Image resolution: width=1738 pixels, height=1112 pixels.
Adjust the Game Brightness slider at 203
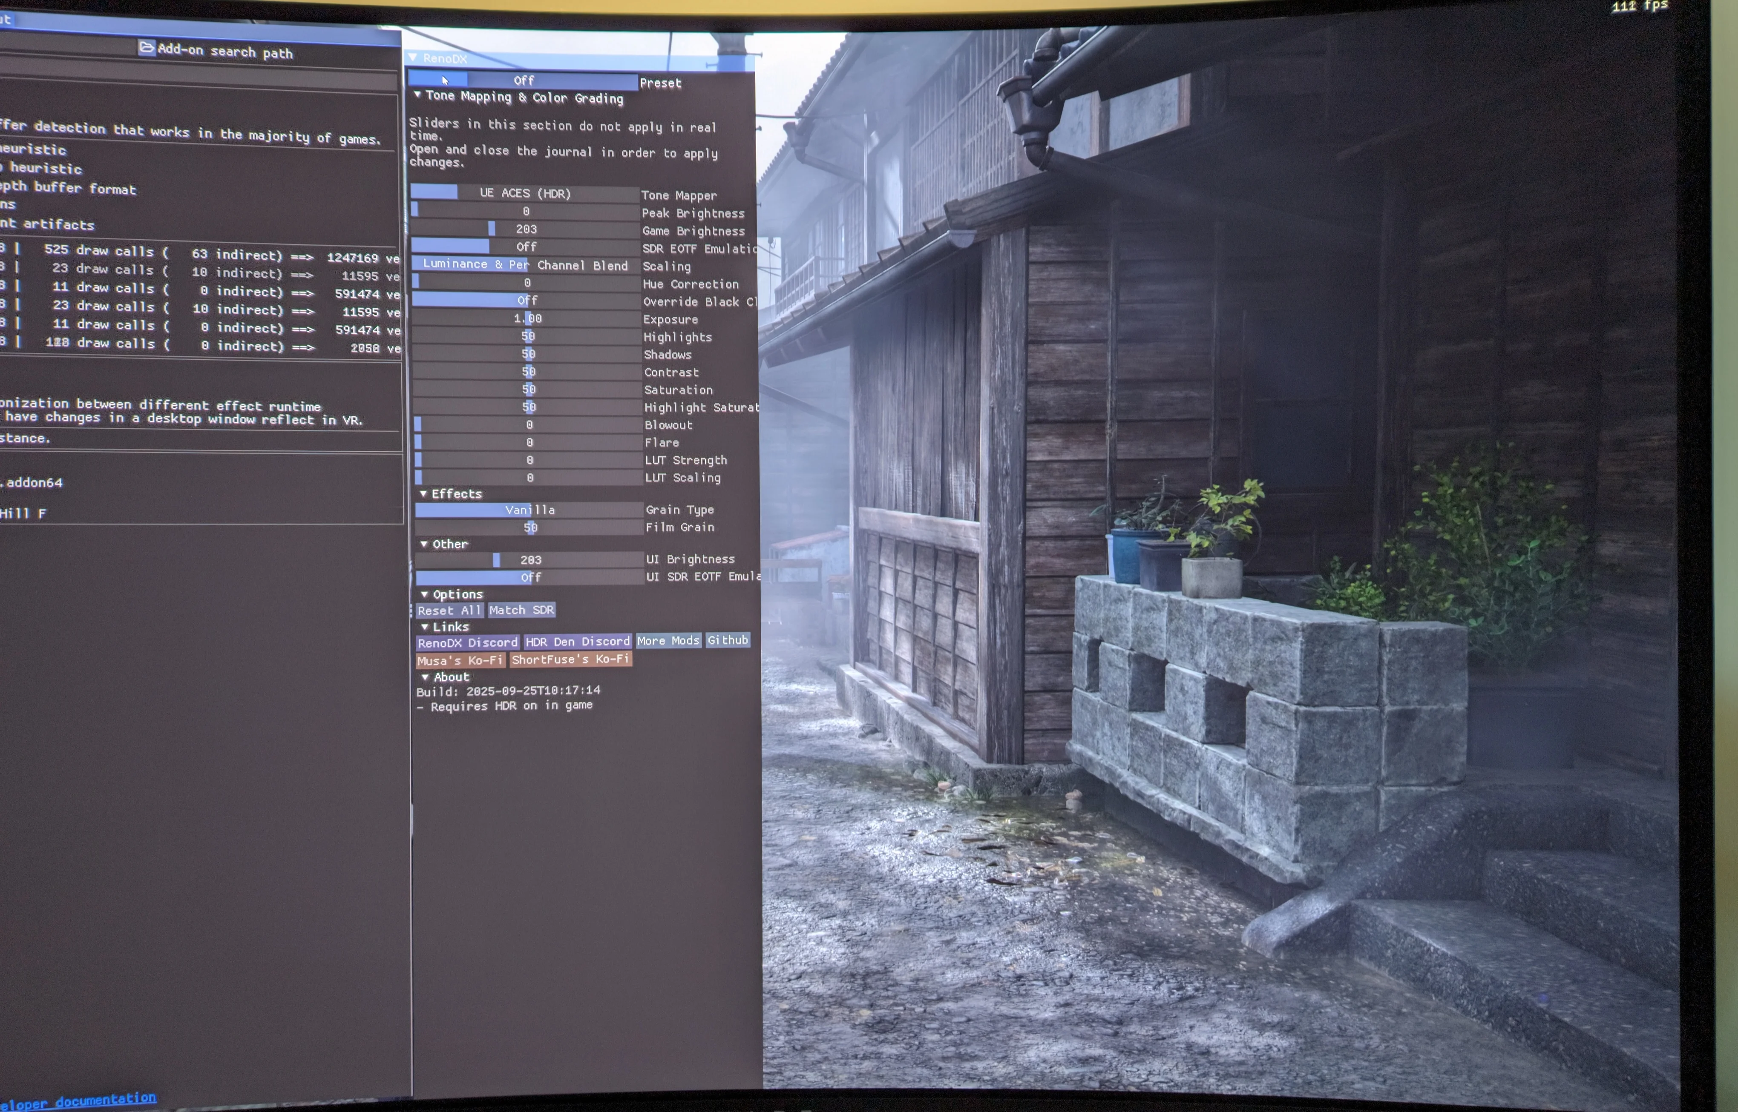[525, 229]
